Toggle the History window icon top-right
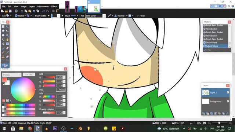Image resolution: width=235 pixels, height=132 pixels. (216, 6)
